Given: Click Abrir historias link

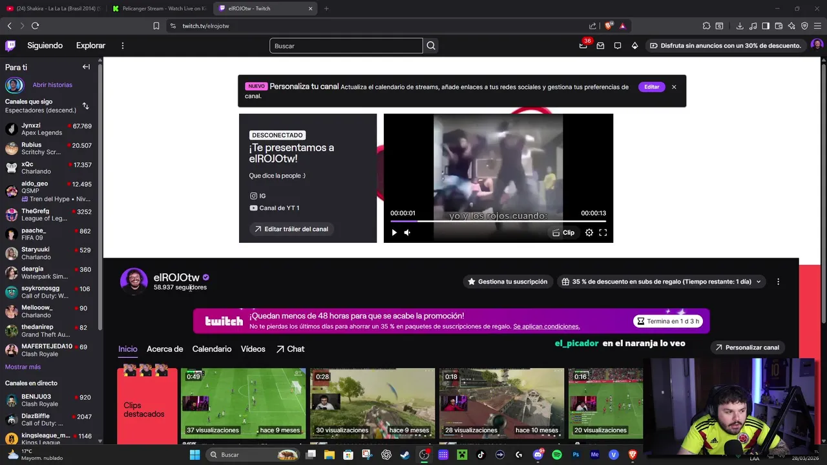Looking at the screenshot, I should pyautogui.click(x=52, y=85).
